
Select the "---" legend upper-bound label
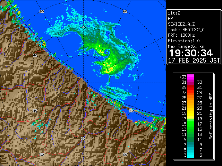(x=198, y=77)
